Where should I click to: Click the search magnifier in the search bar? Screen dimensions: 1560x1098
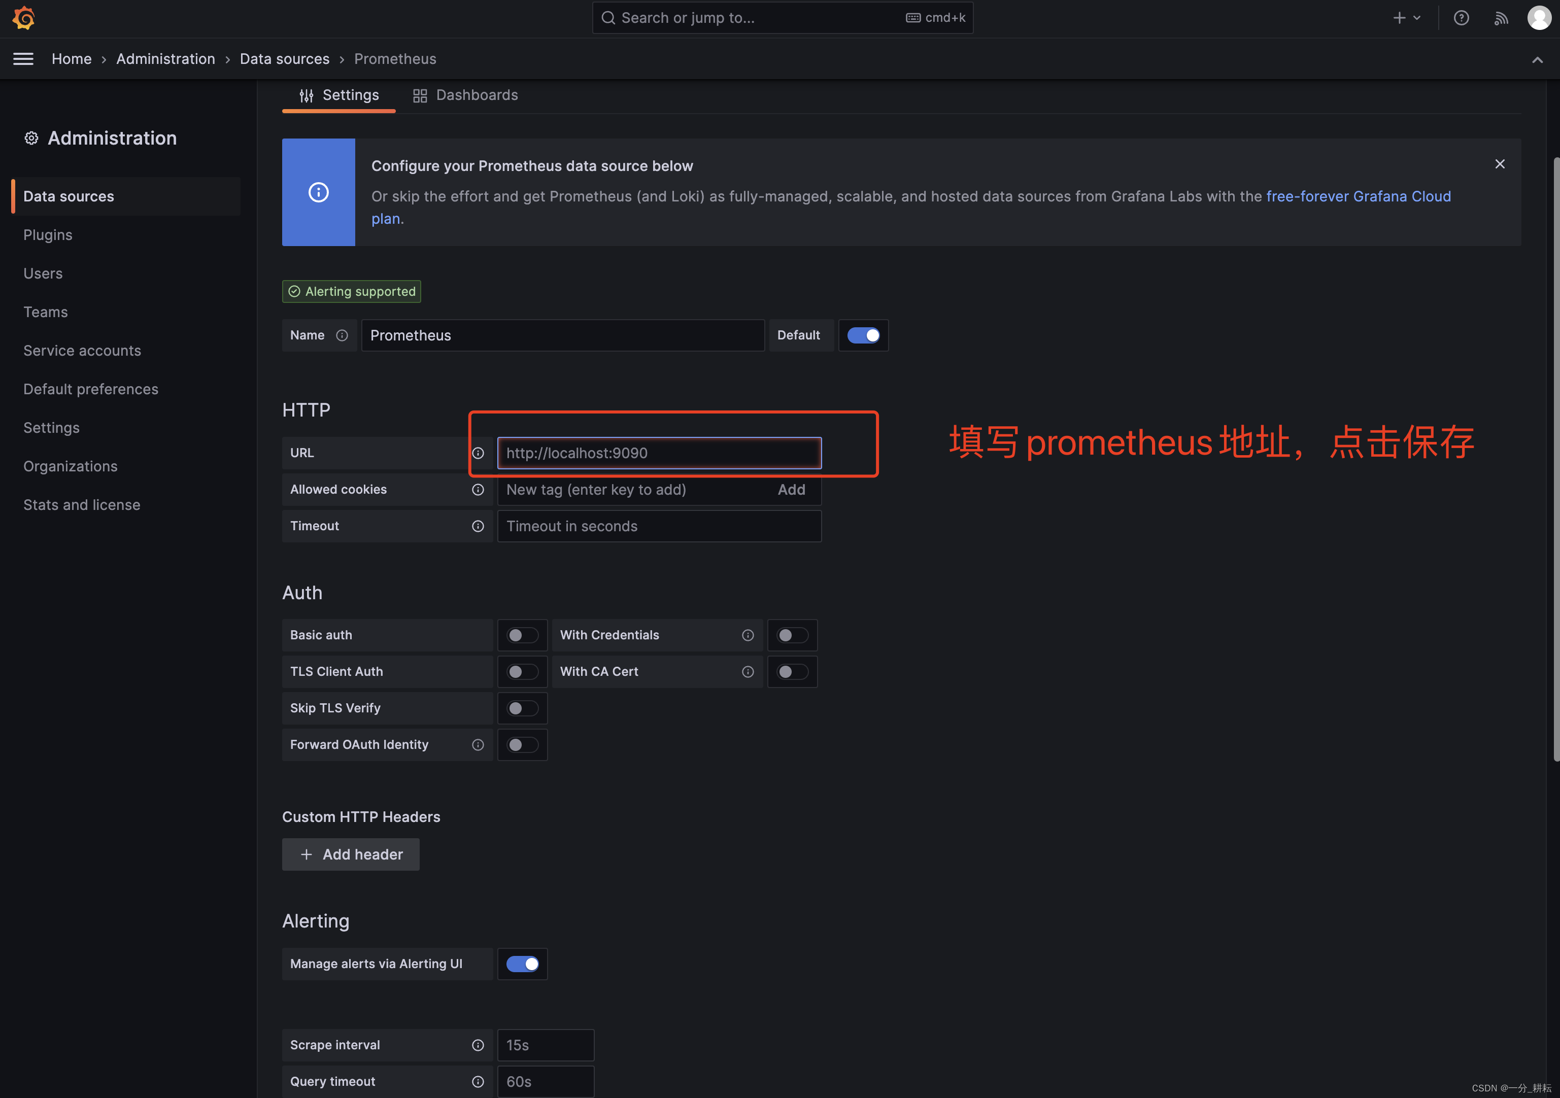(x=608, y=18)
